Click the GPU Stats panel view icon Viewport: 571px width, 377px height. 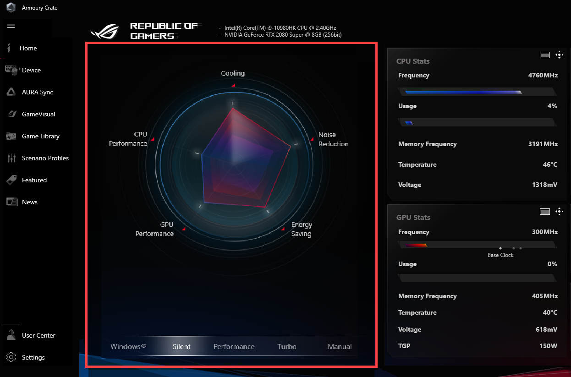coord(544,211)
